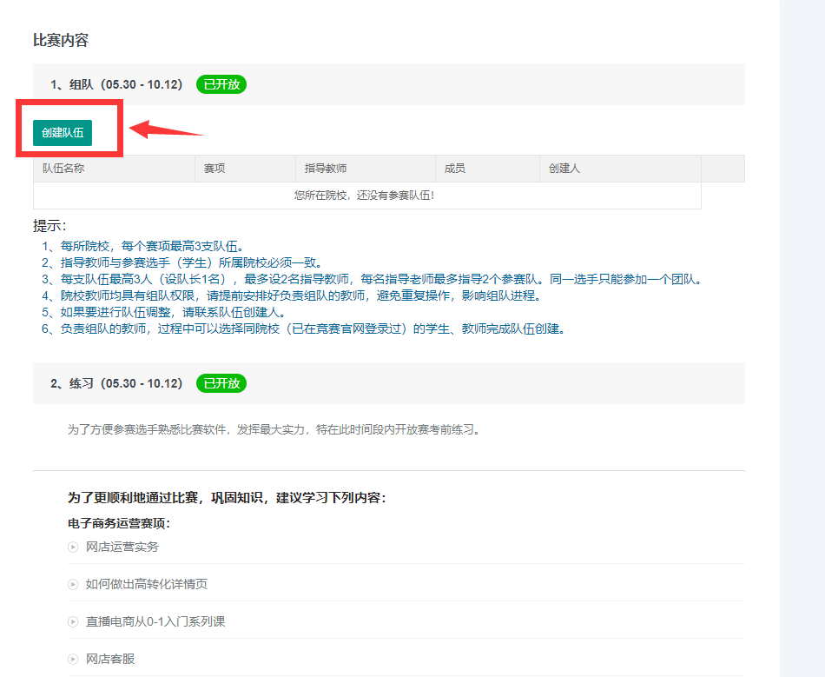Click the 指导教师 column header

pyautogui.click(x=366, y=169)
